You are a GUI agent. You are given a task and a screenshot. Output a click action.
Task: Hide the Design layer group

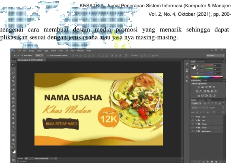[x=192, y=124]
